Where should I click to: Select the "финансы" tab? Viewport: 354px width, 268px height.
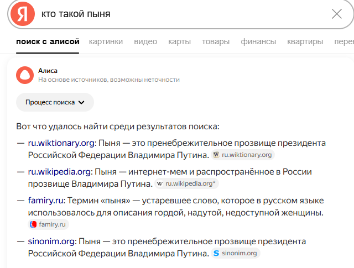point(258,41)
